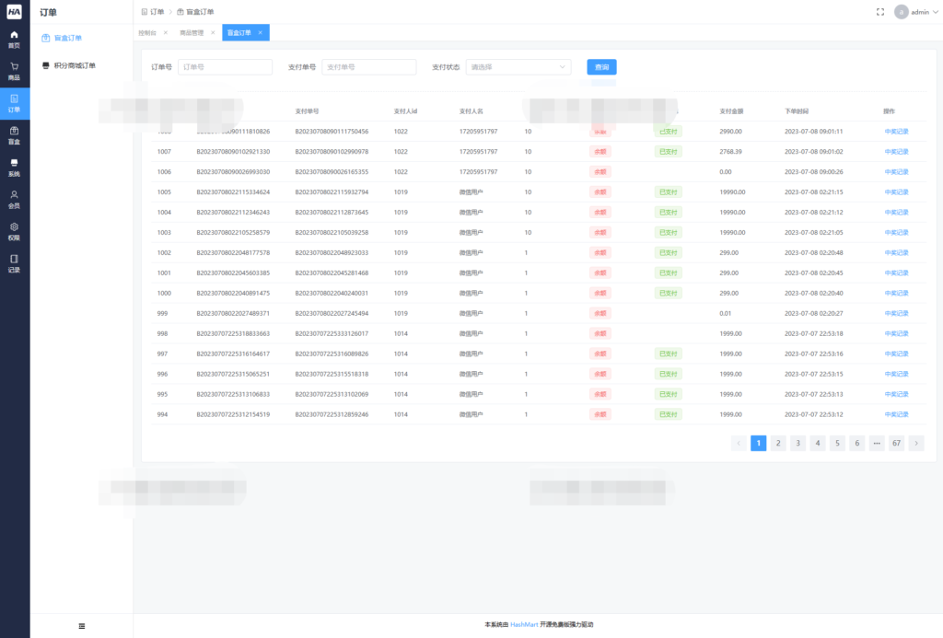This screenshot has height=638, width=943.
Task: Click the 订单号 order number input field
Action: pyautogui.click(x=224, y=66)
